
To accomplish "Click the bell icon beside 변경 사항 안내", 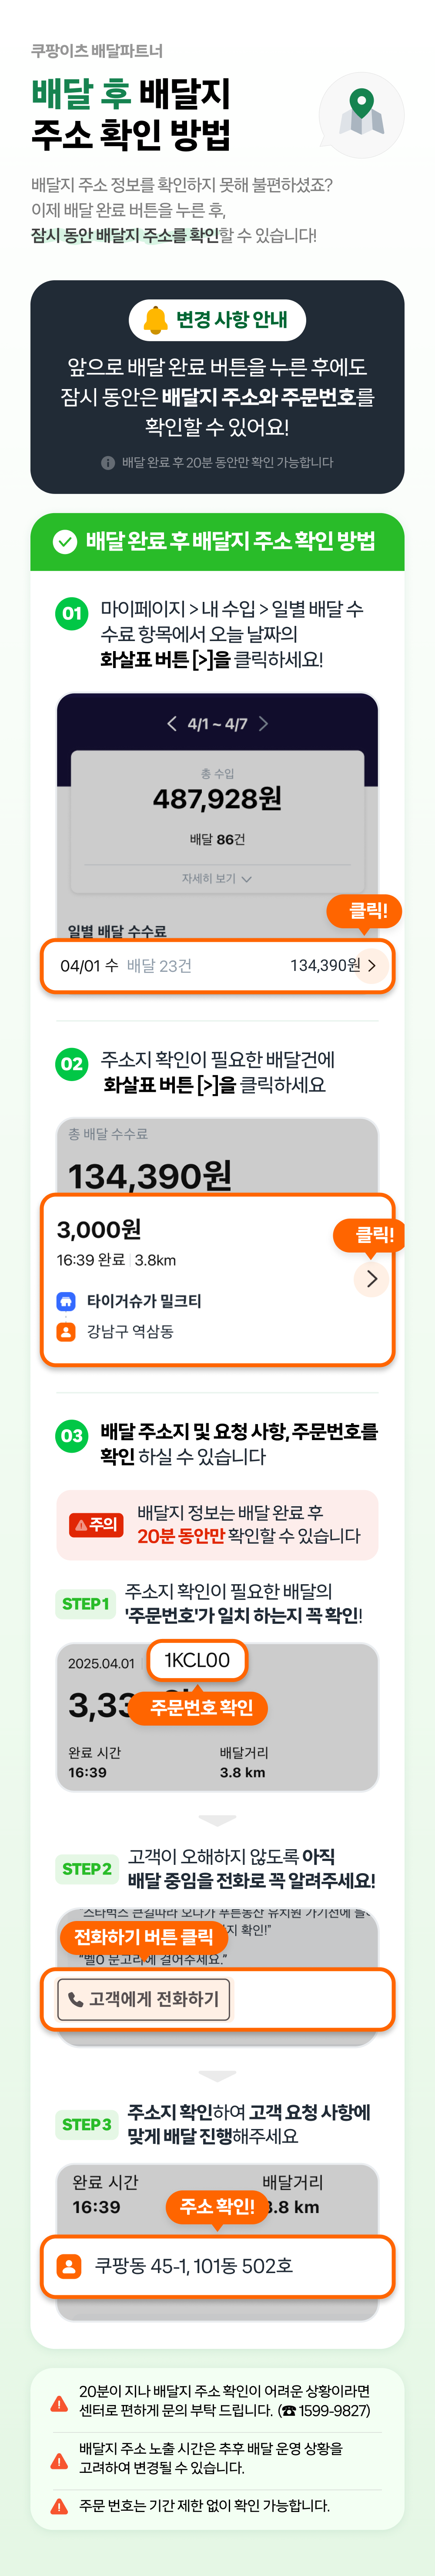I will click(x=155, y=320).
